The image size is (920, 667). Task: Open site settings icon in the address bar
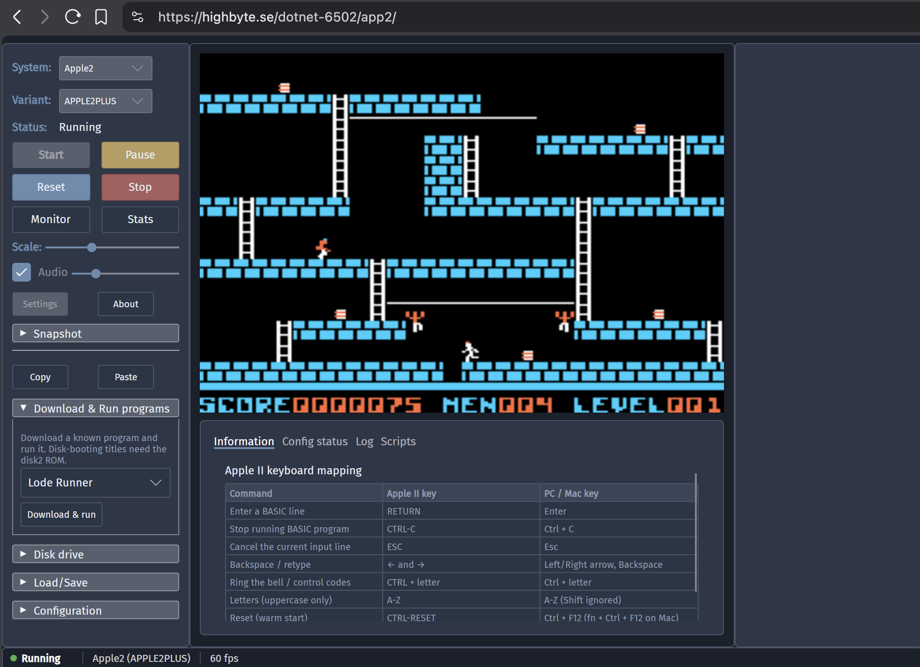coord(138,17)
